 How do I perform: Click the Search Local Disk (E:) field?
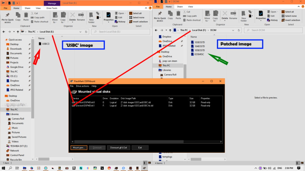(x=120, y=32)
